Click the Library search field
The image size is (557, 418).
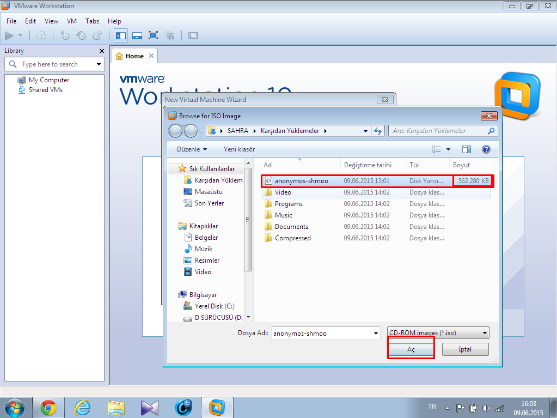(x=53, y=64)
